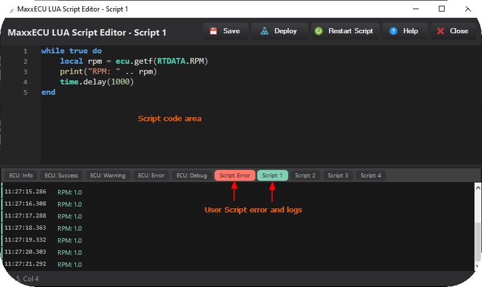Open the red Script Error tab
The height and width of the screenshot is (287, 482).
(235, 175)
